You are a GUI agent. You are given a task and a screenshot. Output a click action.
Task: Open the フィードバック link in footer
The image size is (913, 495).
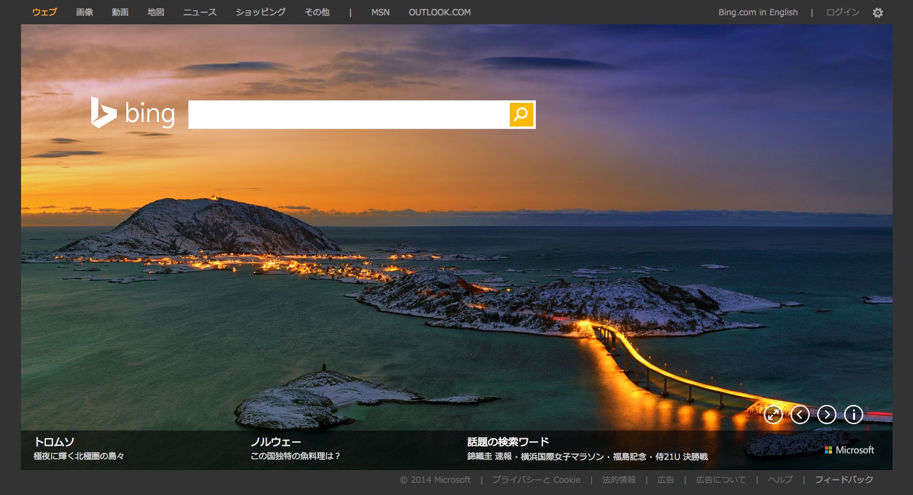click(x=844, y=480)
